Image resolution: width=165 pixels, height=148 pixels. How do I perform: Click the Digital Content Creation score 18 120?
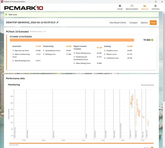click(x=99, y=48)
